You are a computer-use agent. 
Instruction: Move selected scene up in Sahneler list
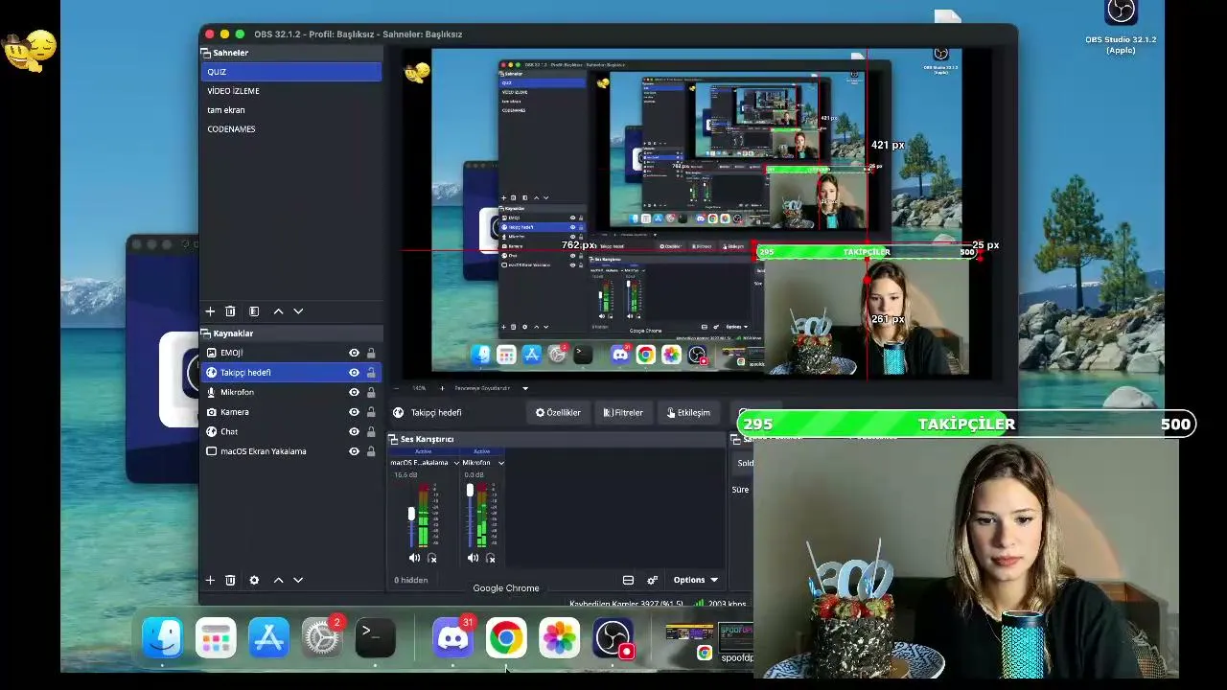pyautogui.click(x=278, y=311)
